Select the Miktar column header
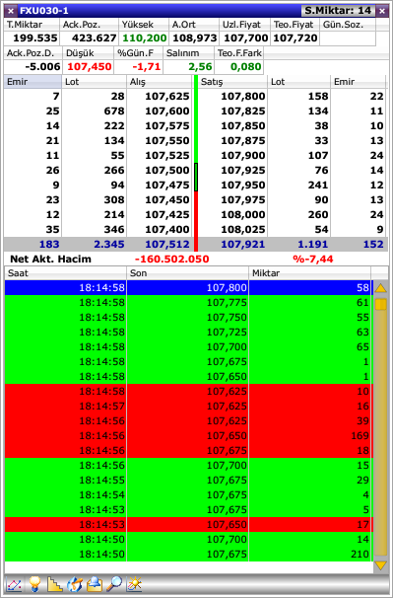Screen dimensions: 393x598 [309, 273]
